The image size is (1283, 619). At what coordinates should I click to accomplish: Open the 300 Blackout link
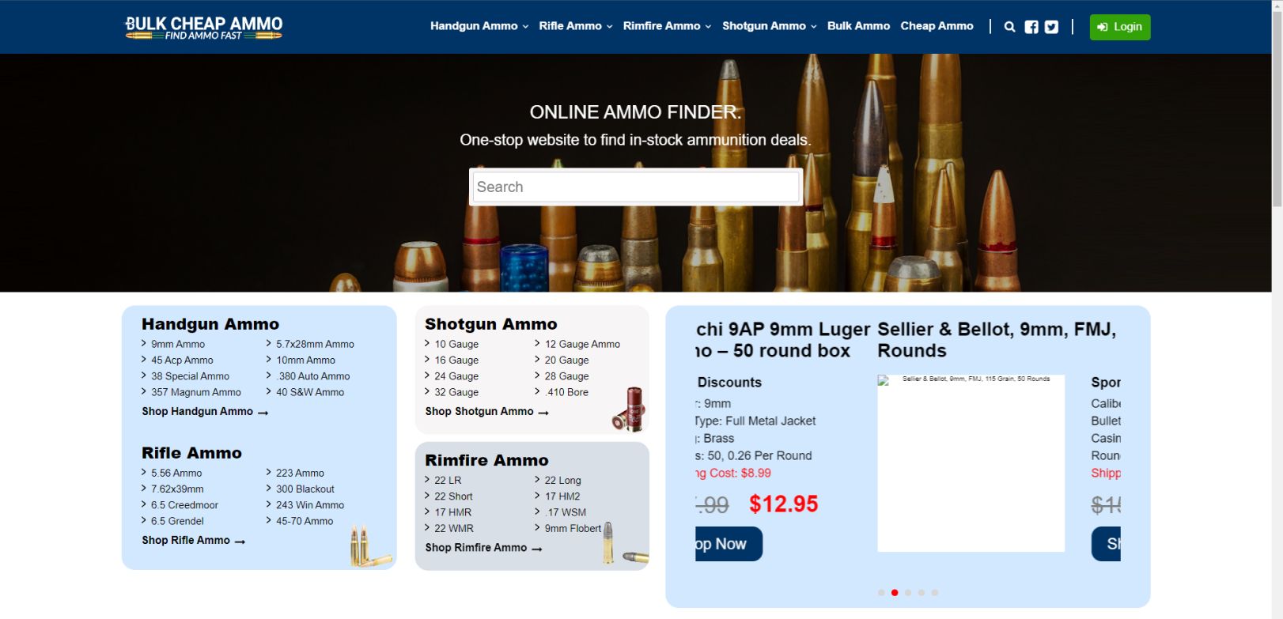tap(305, 489)
